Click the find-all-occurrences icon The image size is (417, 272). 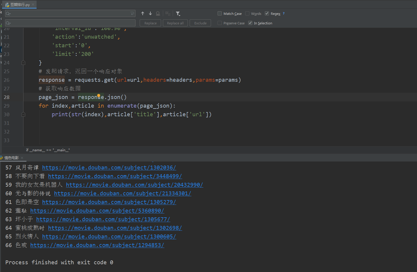(x=158, y=13)
